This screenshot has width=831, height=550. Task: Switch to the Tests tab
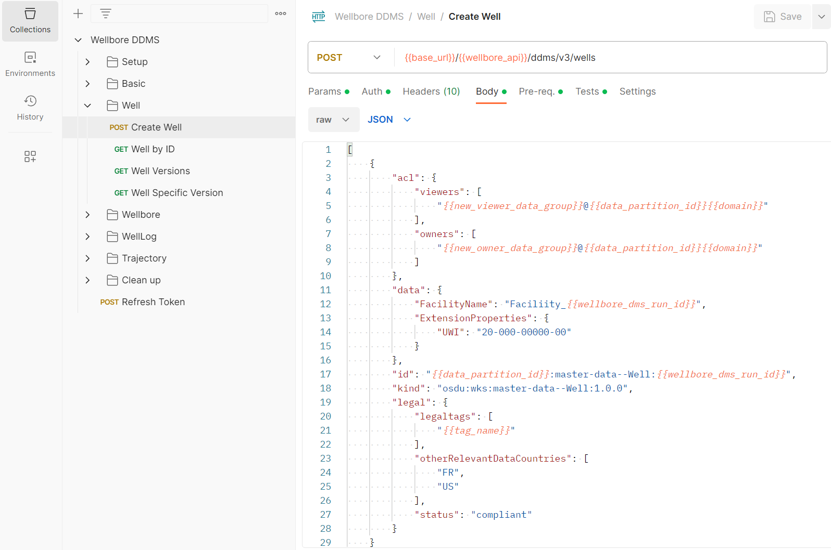click(590, 91)
